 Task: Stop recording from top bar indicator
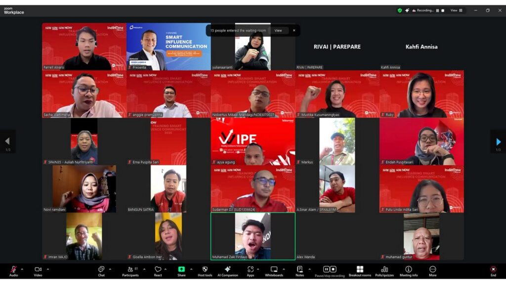coord(443,10)
